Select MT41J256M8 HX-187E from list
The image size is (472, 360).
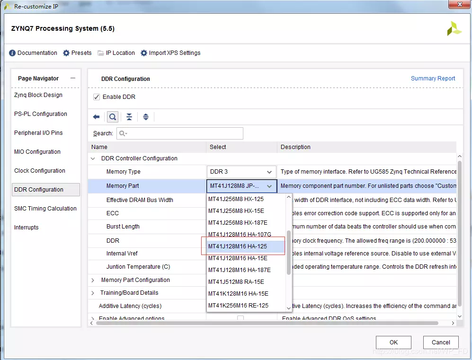pos(246,222)
